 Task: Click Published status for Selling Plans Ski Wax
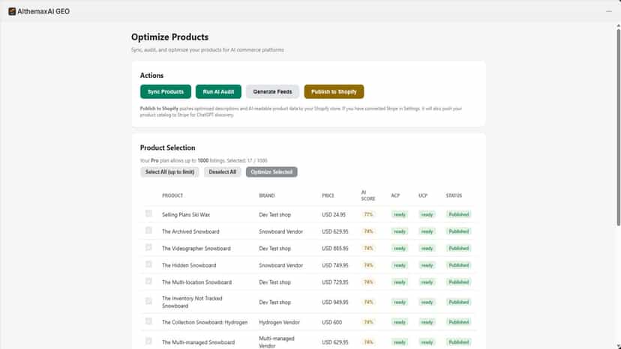click(458, 214)
